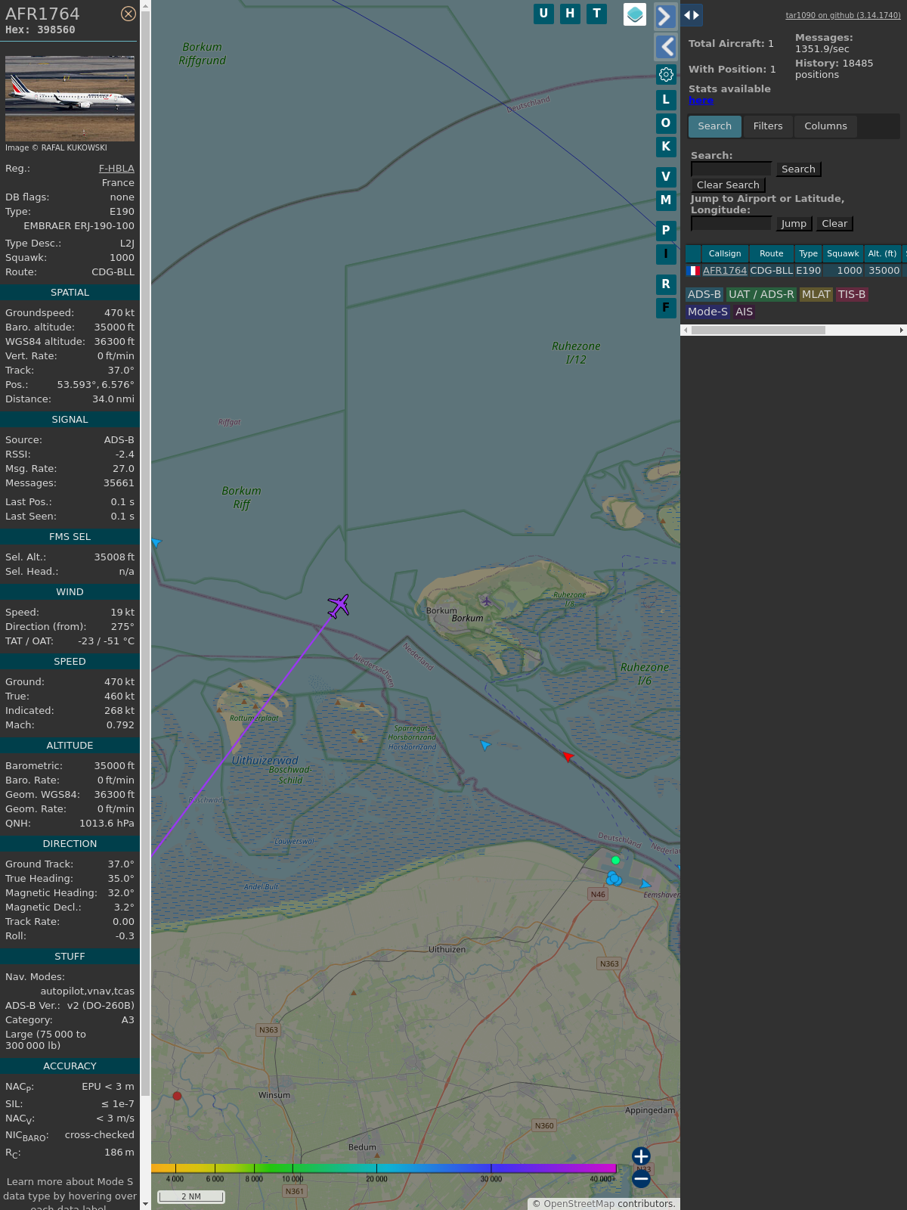
Task: Focus the Search text field
Action: coord(731,169)
